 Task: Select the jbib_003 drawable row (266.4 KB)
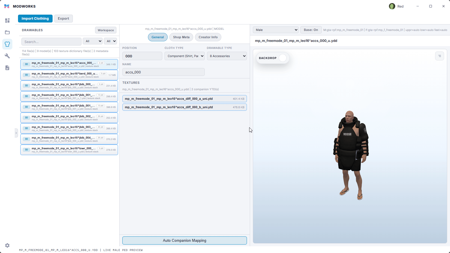tap(69, 128)
